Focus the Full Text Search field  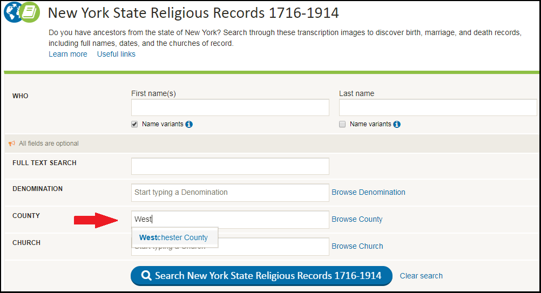pyautogui.click(x=230, y=166)
